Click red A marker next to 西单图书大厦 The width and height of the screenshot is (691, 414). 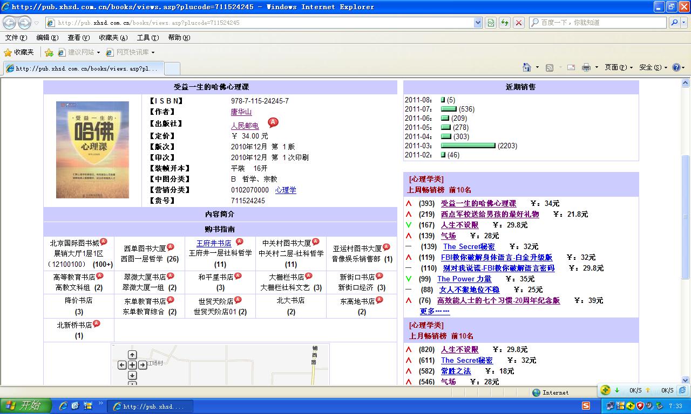pyautogui.click(x=171, y=247)
